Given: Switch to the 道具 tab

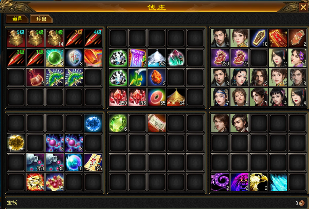Looking at the screenshot, I should point(17,19).
